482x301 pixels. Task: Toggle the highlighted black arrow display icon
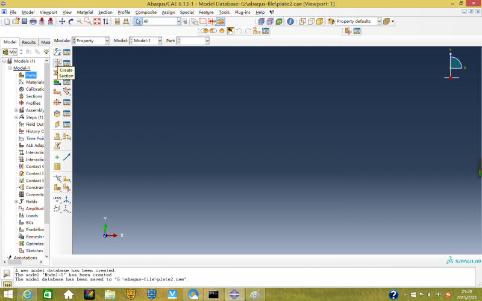point(230,31)
